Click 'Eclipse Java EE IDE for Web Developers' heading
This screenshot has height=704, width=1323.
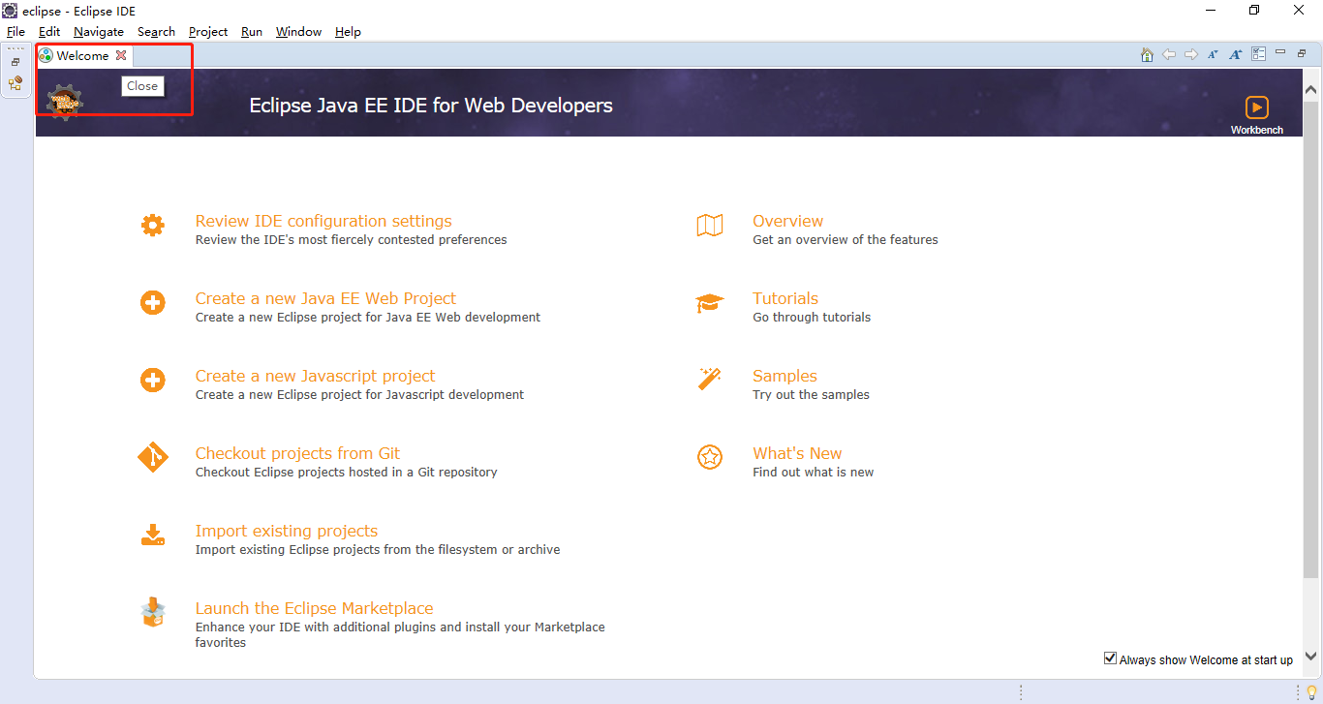pyautogui.click(x=431, y=105)
